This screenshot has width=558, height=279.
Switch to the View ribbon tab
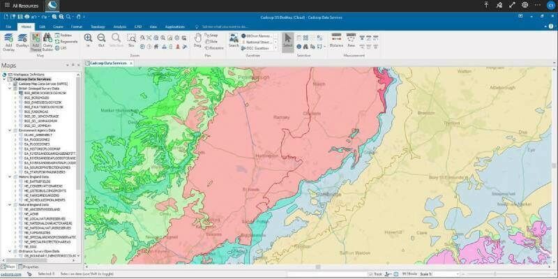(153, 27)
